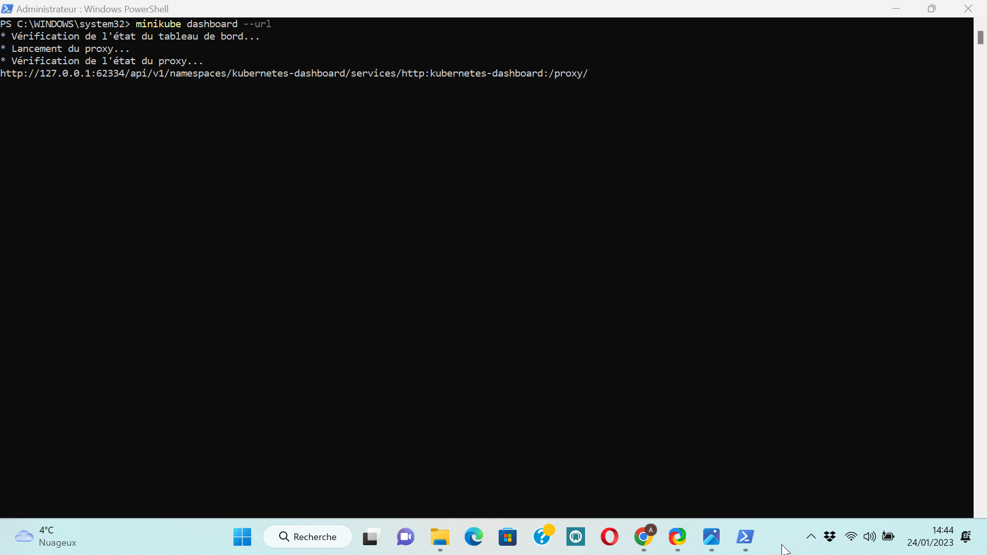Launch the Teams Chat taskbar icon
This screenshot has width=987, height=555.
pos(406,537)
